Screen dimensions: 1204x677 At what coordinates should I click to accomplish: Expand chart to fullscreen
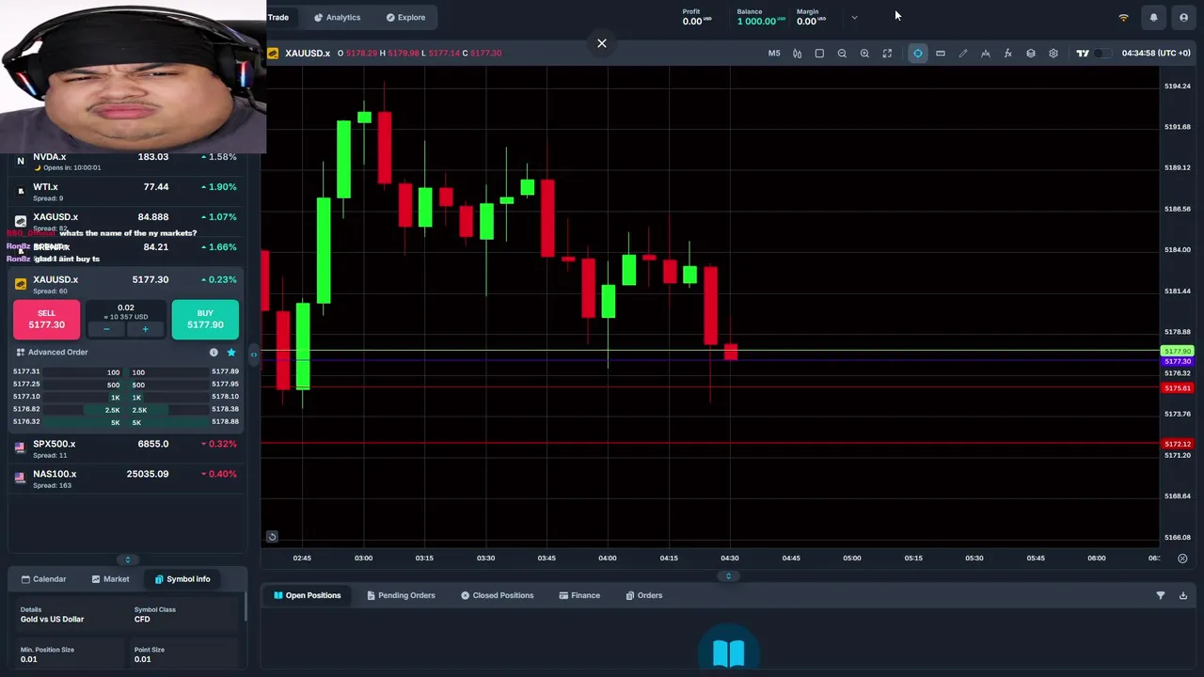(x=887, y=54)
